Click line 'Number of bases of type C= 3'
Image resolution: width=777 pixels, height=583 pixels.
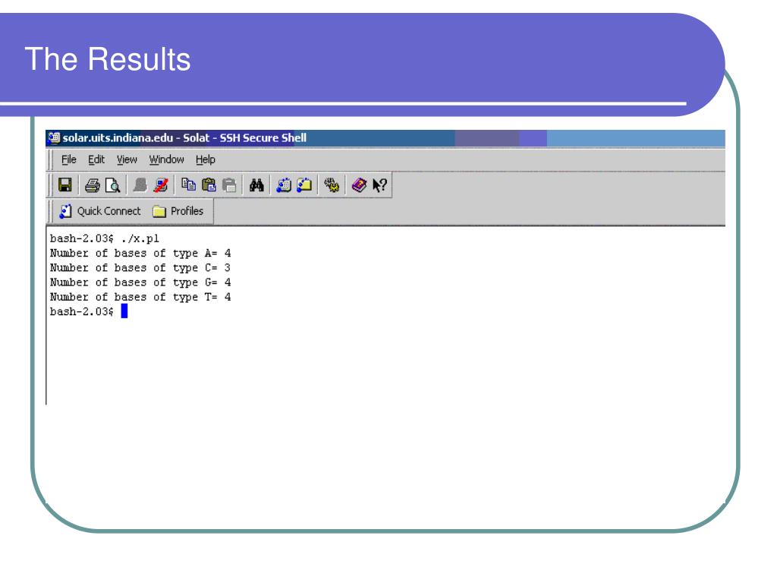[x=140, y=268]
